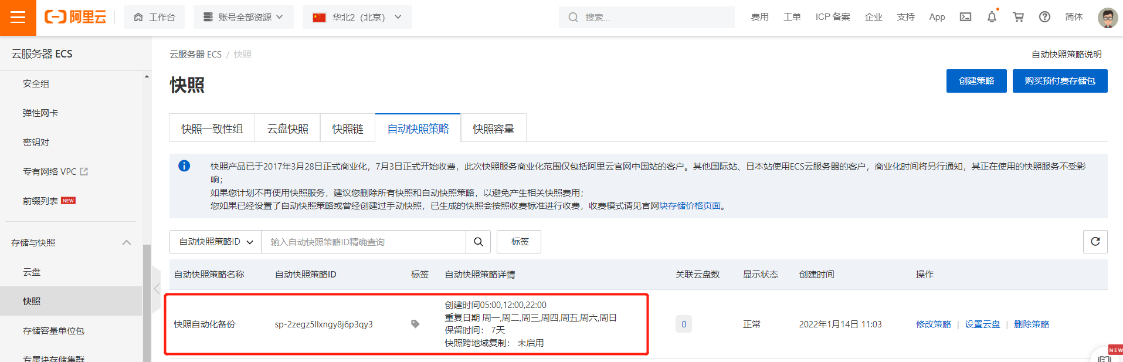Viewport: 1123px width, 362px height.
Task: Open the user avatar profile
Action: [x=1108, y=18]
